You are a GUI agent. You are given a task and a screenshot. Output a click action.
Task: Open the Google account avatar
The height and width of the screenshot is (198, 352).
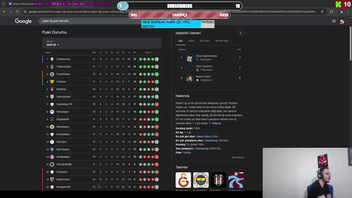coord(342,21)
